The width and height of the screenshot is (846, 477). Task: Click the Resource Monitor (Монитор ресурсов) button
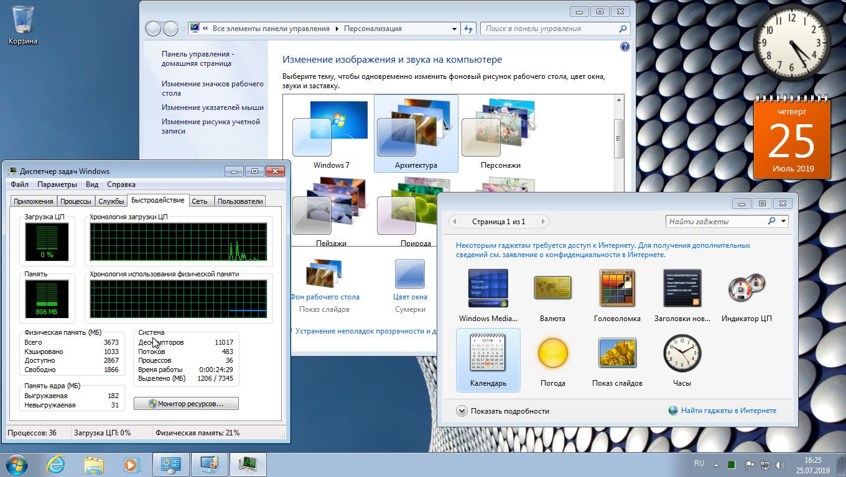click(x=186, y=404)
